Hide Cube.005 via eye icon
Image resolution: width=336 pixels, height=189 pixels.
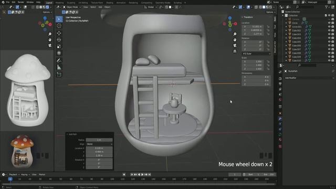(329, 42)
